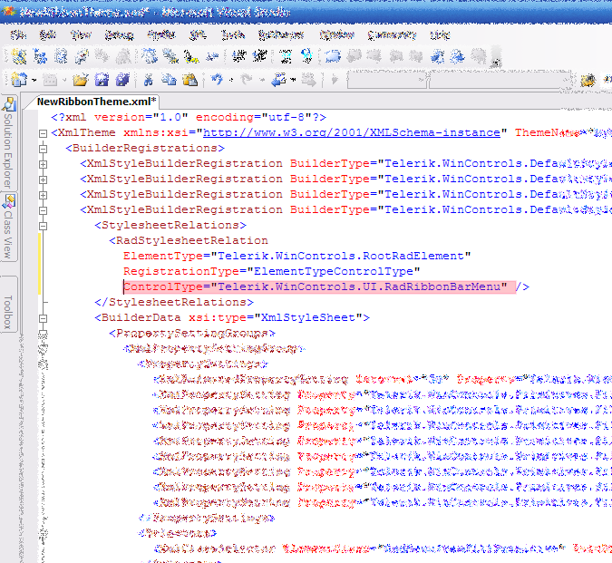Click the Start Debugging play icon
The image size is (612, 563).
coord(335,81)
